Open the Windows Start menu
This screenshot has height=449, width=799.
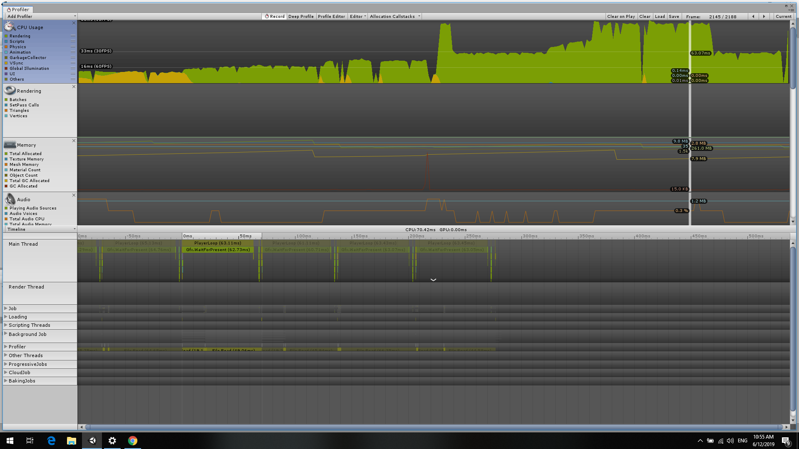10,441
